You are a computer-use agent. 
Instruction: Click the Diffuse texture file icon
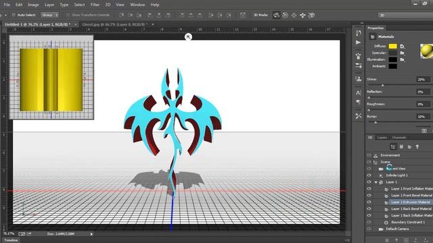(x=402, y=47)
